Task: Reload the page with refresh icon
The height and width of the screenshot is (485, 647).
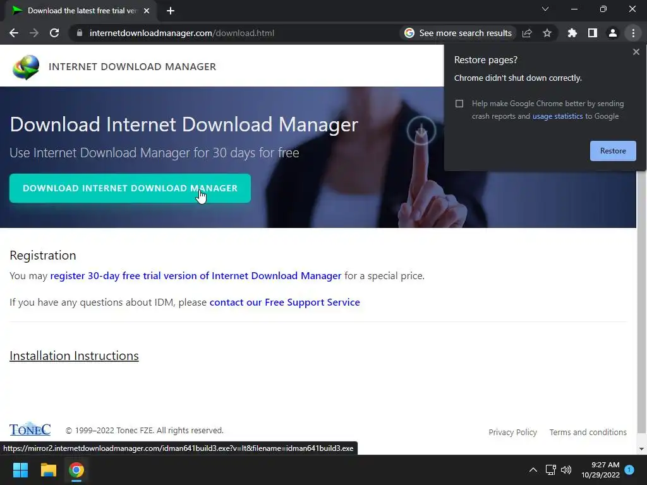Action: click(54, 33)
